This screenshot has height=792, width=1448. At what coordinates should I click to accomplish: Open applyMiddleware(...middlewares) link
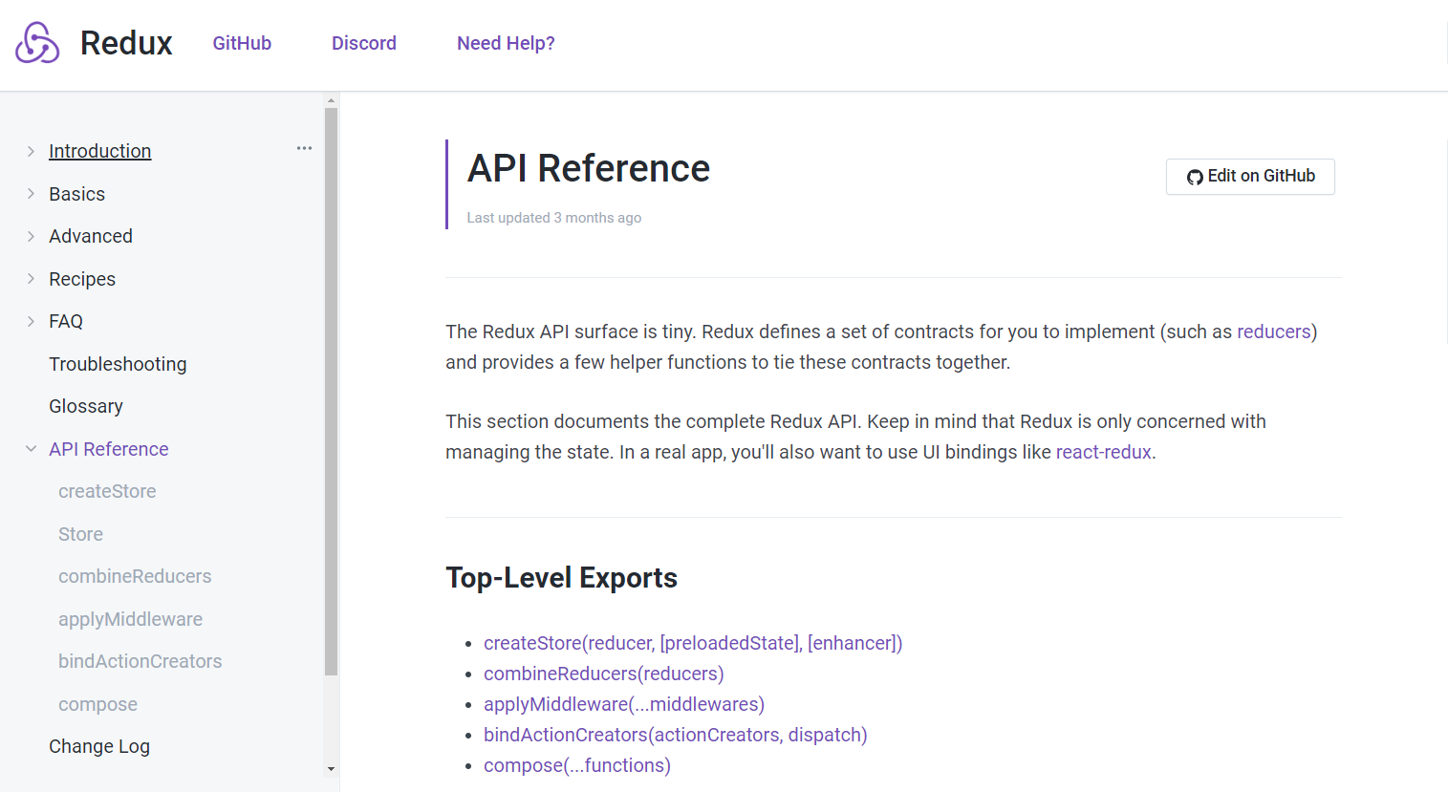[624, 704]
